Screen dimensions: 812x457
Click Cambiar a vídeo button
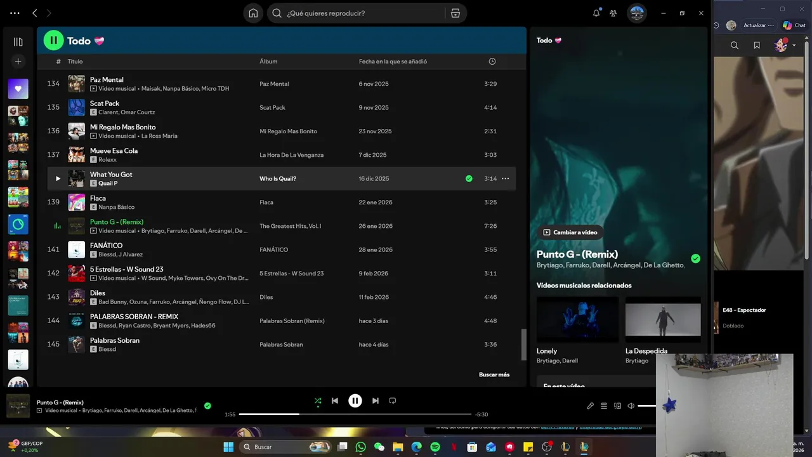tap(570, 232)
